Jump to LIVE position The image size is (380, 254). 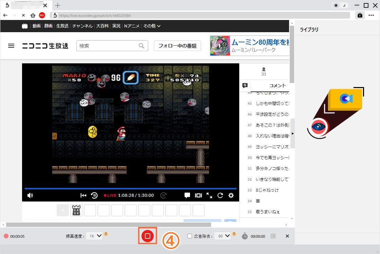point(110,195)
